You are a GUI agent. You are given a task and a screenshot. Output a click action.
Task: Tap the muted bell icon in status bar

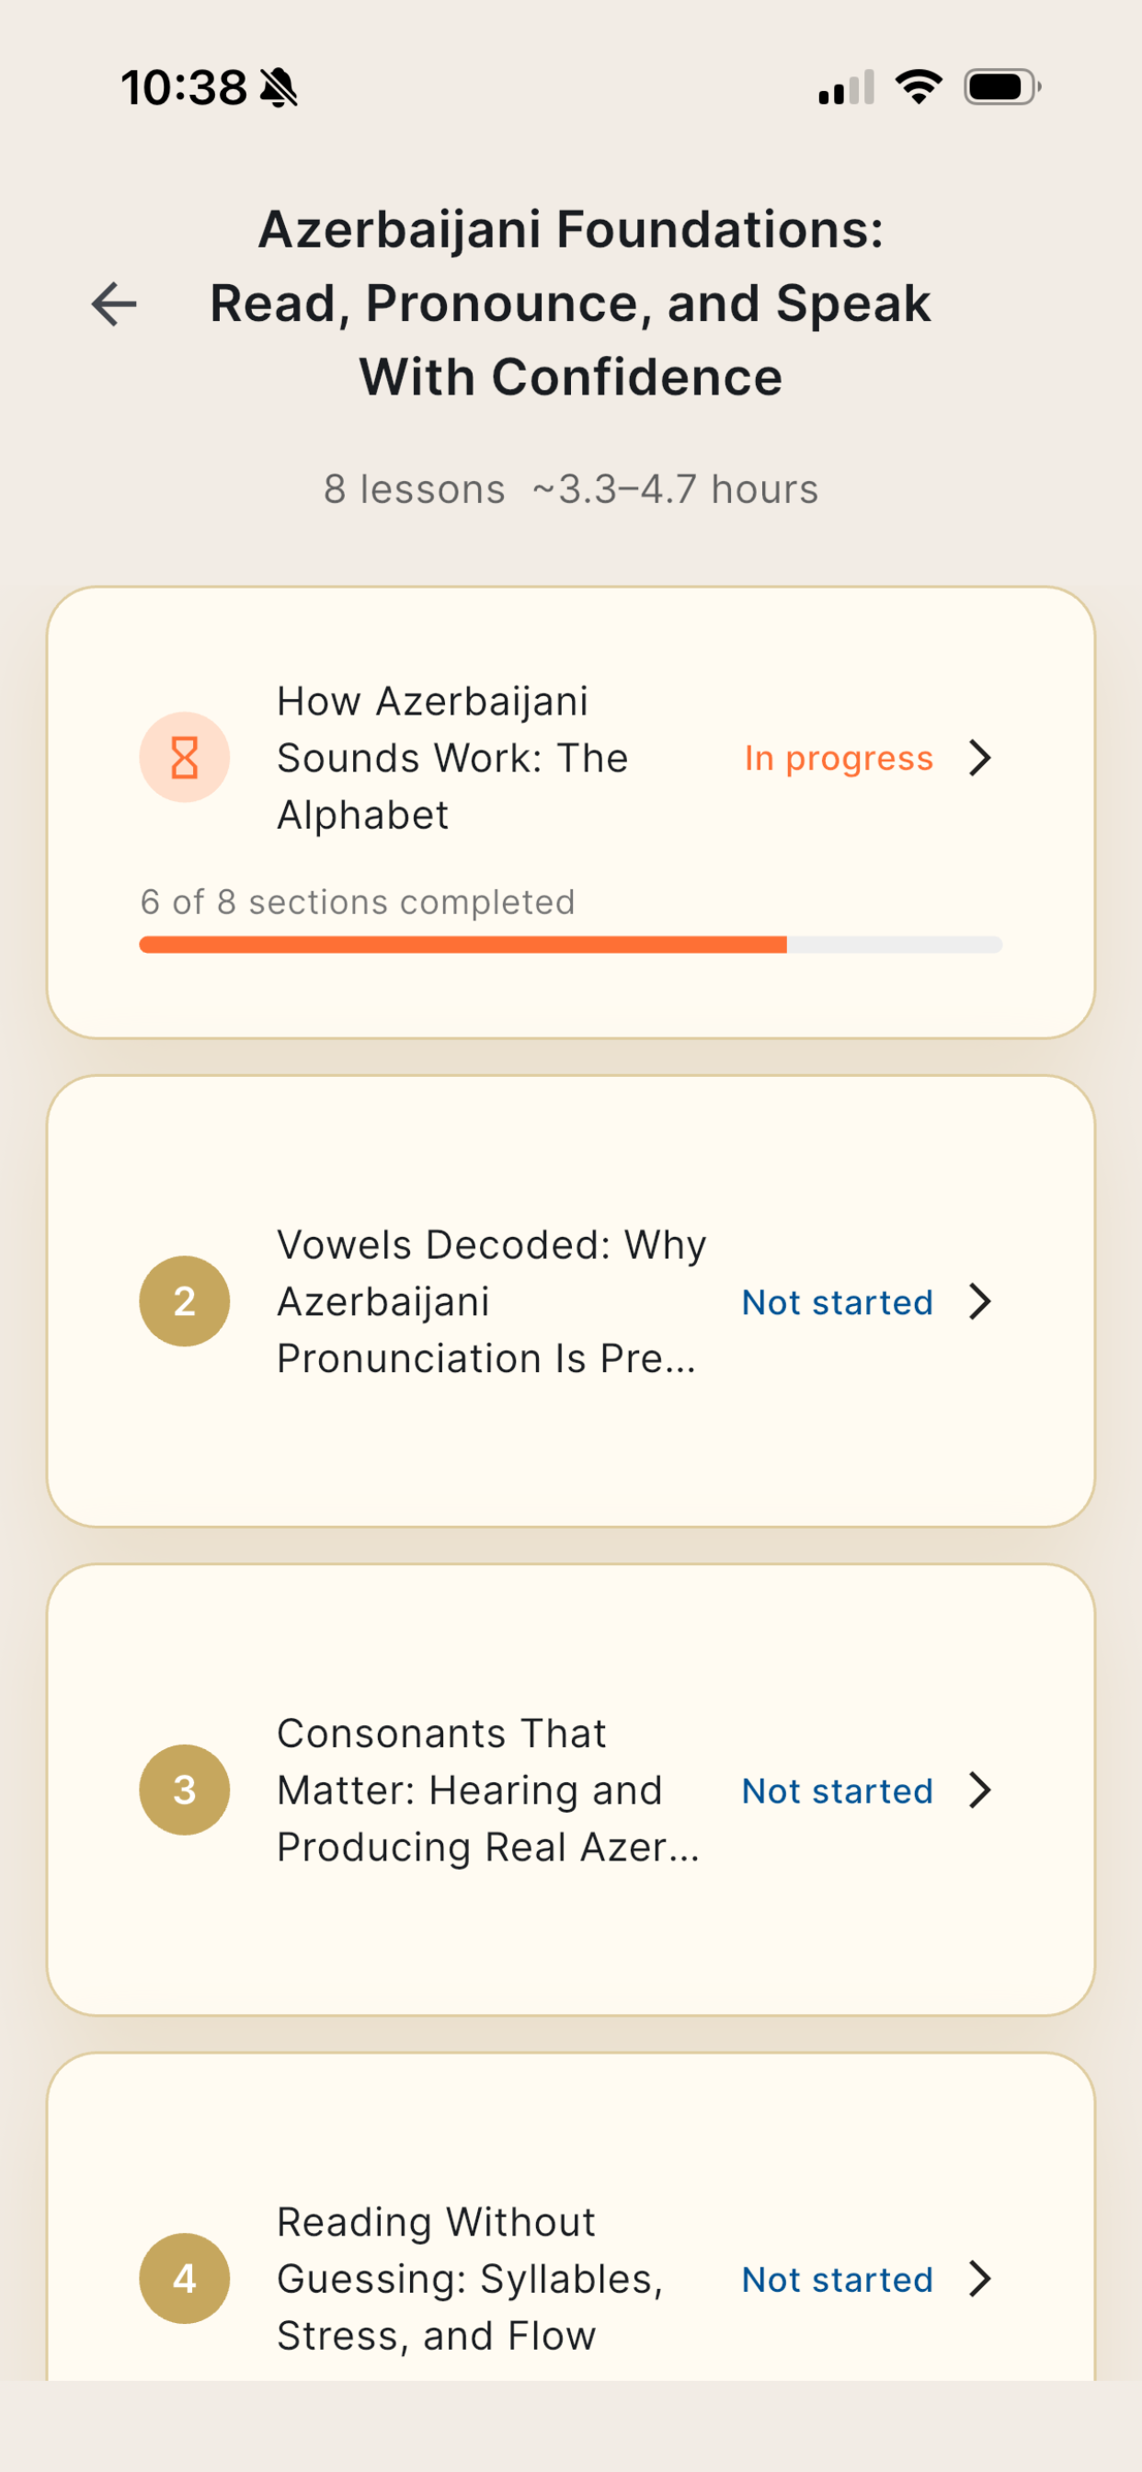280,88
